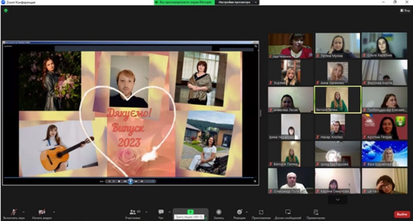Select Зоряна video tile
The height and width of the screenshot is (221, 413).
tap(291, 72)
